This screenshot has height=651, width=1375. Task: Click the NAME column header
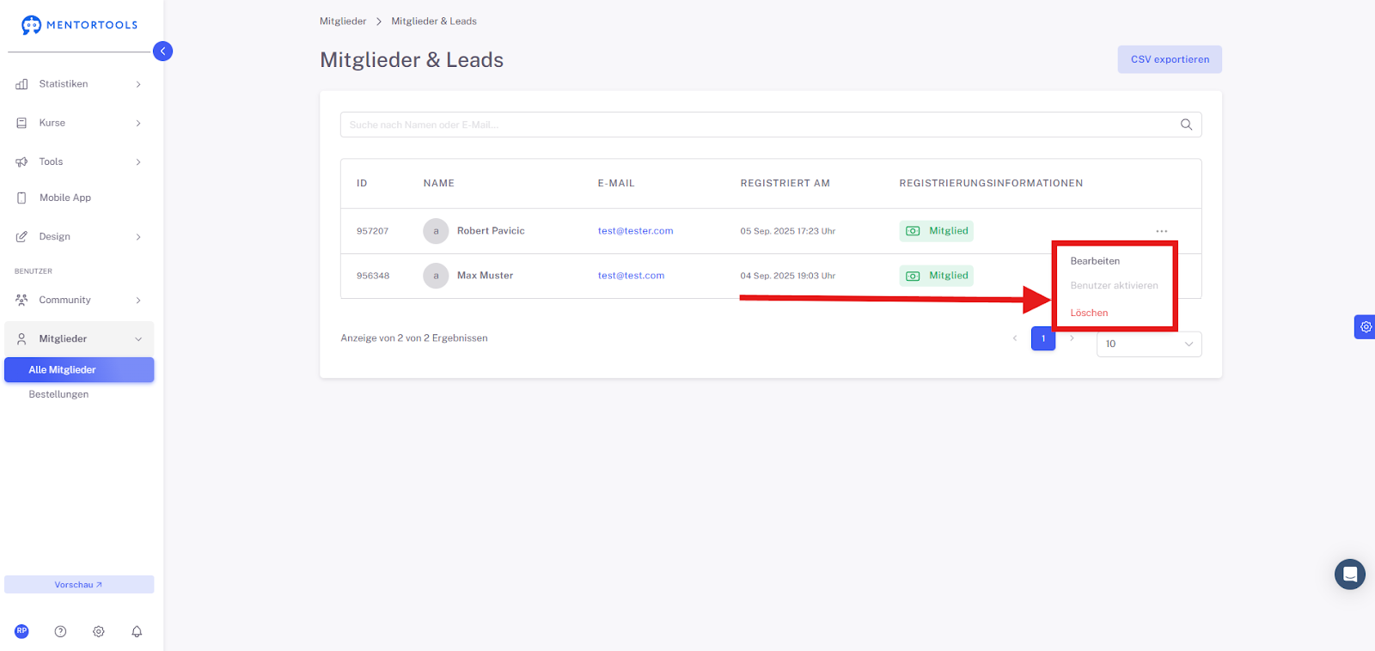click(x=438, y=183)
